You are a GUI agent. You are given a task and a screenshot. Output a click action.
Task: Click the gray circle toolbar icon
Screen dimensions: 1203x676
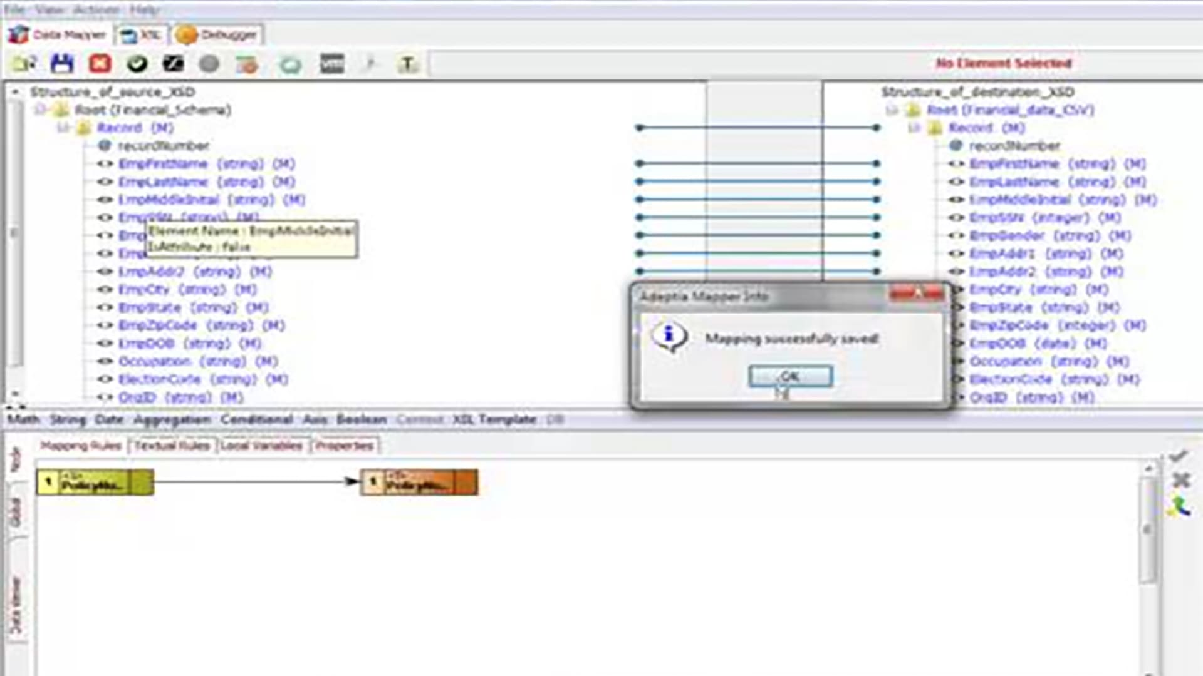(x=209, y=63)
